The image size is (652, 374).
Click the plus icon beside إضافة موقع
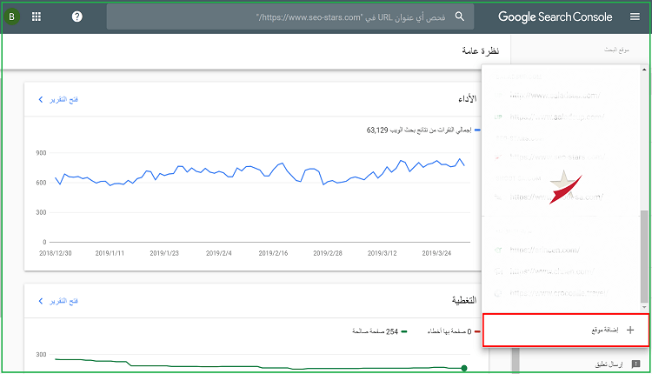630,330
